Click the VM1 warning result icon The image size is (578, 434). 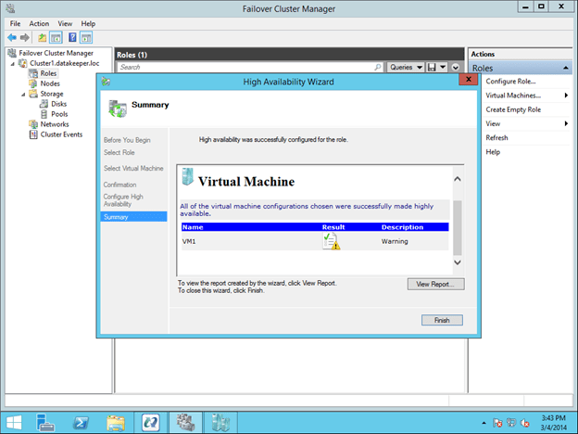click(x=332, y=241)
